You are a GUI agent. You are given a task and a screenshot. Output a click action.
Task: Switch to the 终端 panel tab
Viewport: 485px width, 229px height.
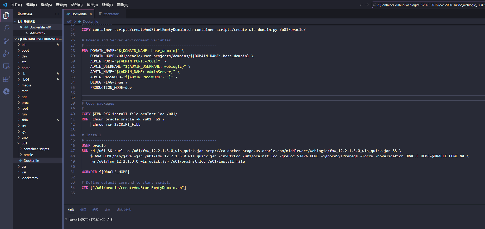[x=71, y=210]
